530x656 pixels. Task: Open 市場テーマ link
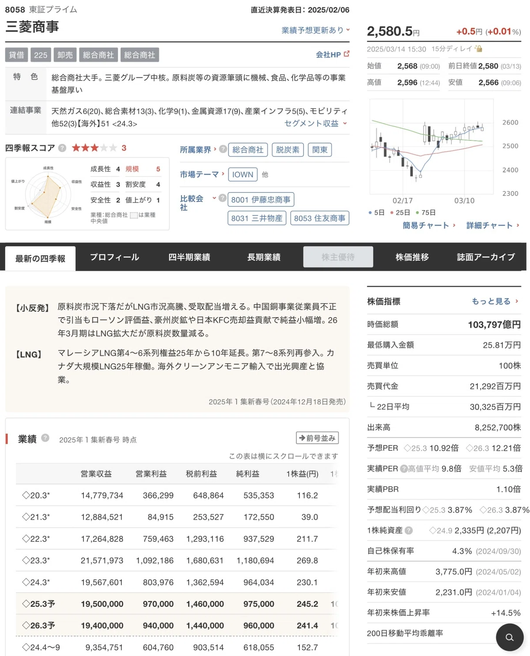[x=202, y=174]
